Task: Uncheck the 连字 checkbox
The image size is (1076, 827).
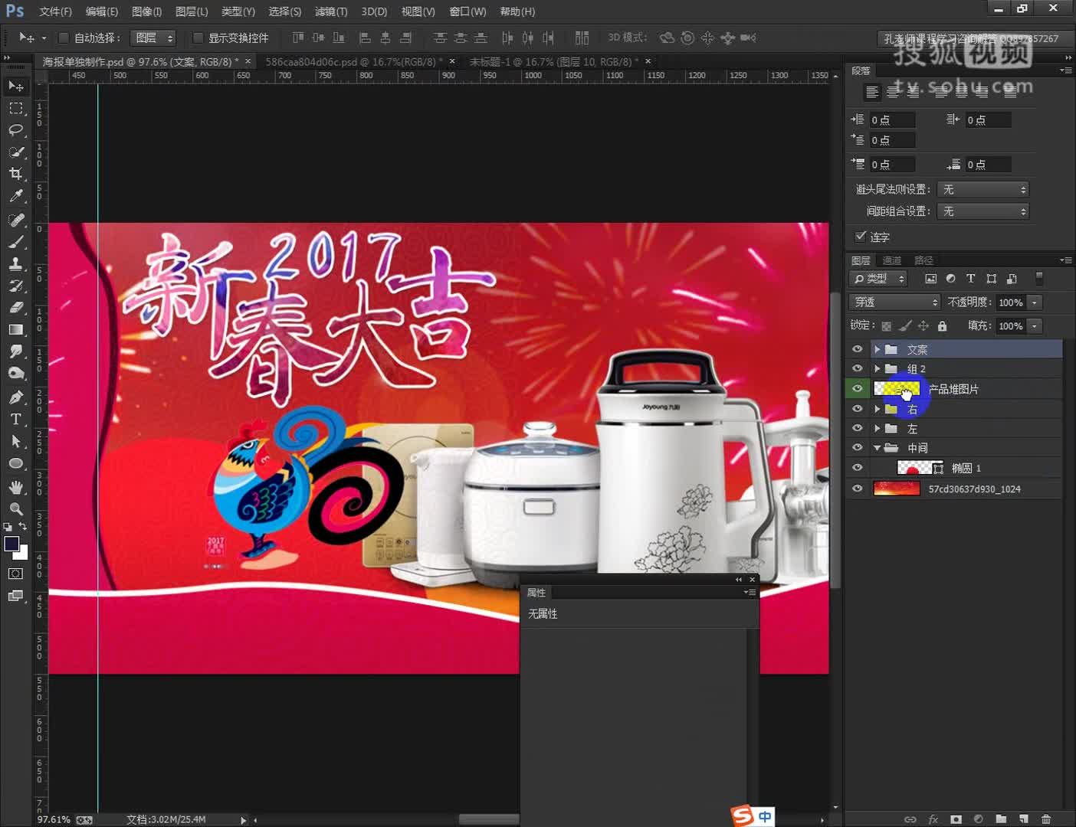Action: coord(861,237)
